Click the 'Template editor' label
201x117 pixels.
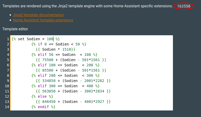click(x=15, y=29)
